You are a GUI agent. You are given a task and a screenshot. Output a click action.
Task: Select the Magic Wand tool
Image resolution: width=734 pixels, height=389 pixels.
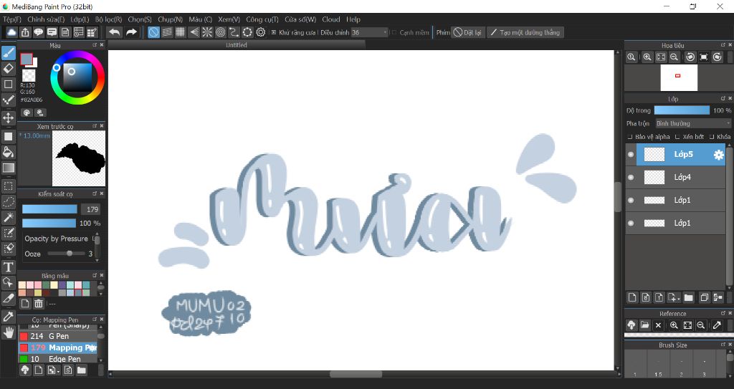(x=9, y=218)
